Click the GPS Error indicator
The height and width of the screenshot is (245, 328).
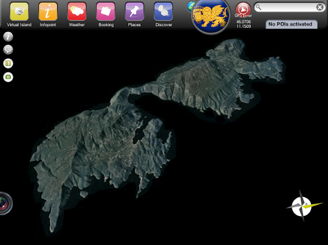pos(243,10)
